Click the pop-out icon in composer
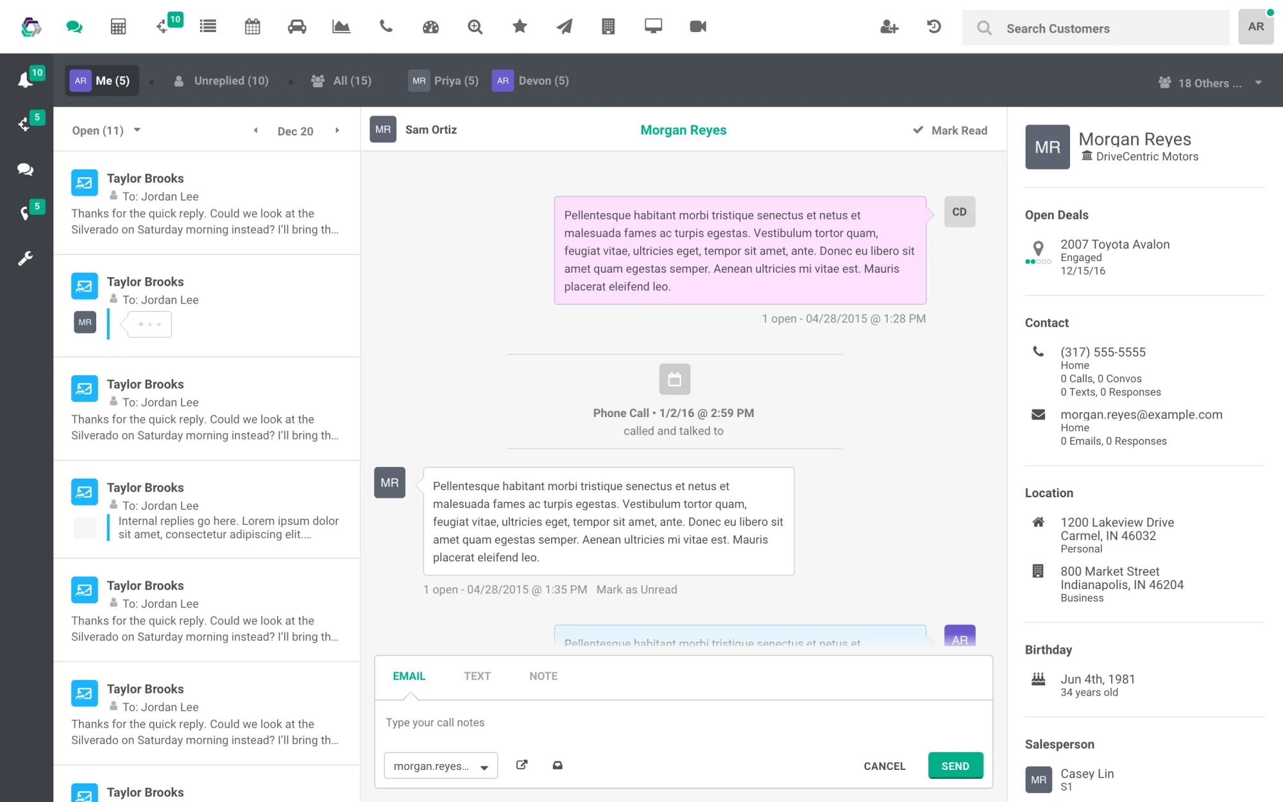Viewport: 1283px width, 802px height. pos(522,765)
